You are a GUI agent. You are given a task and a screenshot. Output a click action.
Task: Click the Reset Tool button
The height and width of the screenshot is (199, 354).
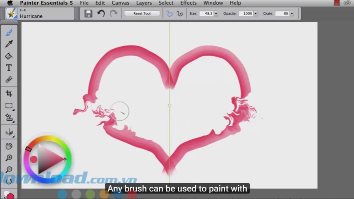(x=142, y=13)
